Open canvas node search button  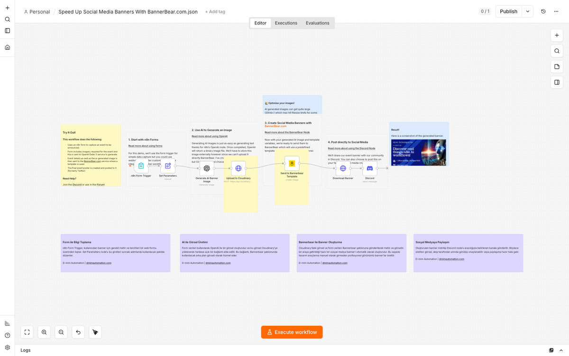(x=557, y=51)
